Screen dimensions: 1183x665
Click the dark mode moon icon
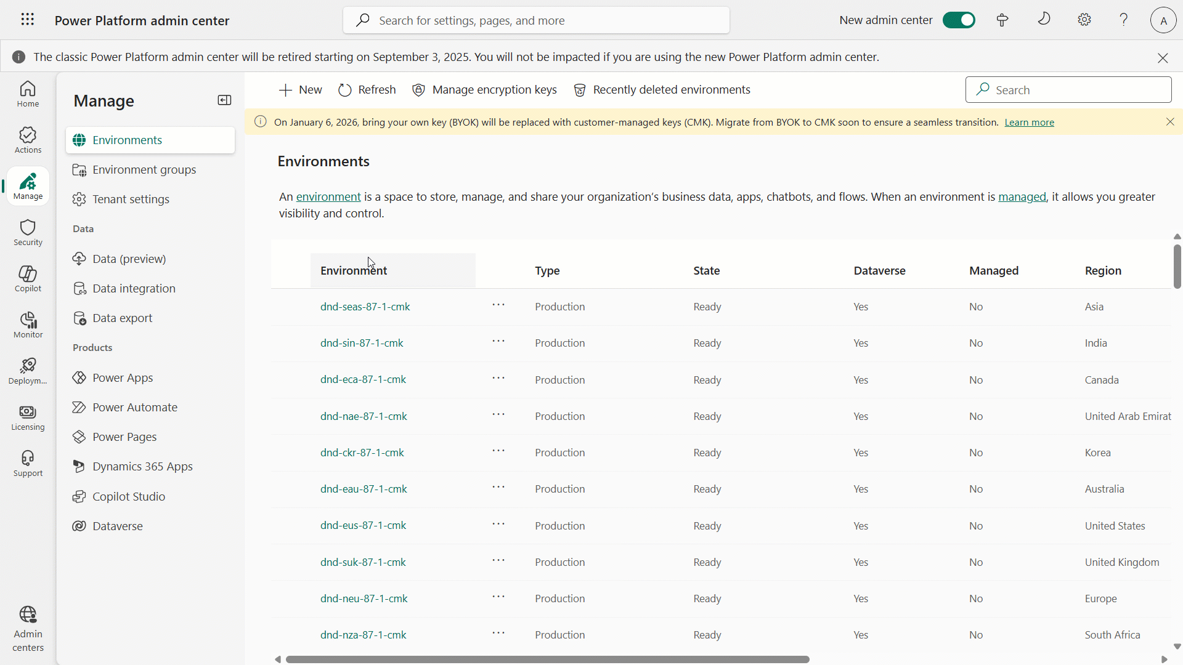1044,20
